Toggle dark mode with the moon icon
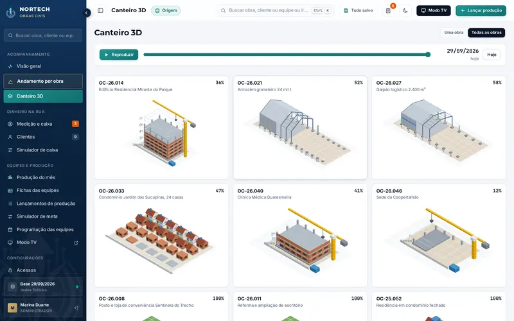 click(405, 10)
